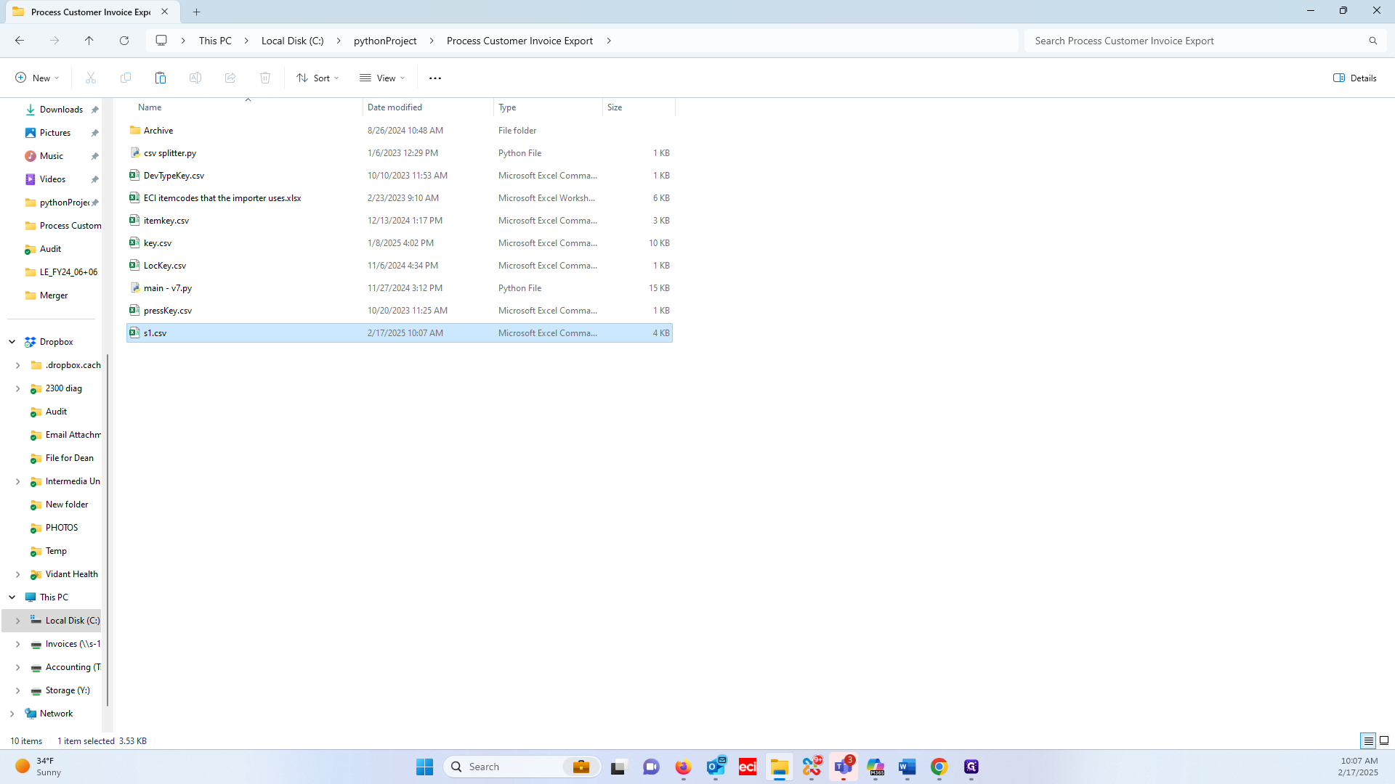Screen dimensions: 1395x784
Task: Switch to details list view toggle
Action: click(1368, 740)
